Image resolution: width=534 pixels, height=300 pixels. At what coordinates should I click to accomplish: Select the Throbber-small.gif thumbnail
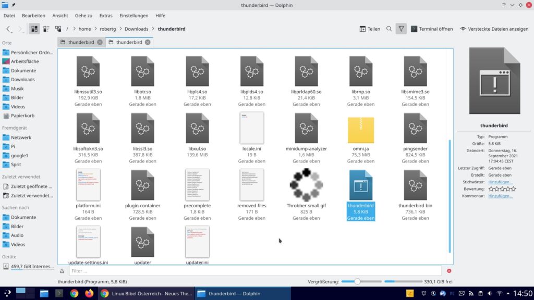[x=306, y=185]
